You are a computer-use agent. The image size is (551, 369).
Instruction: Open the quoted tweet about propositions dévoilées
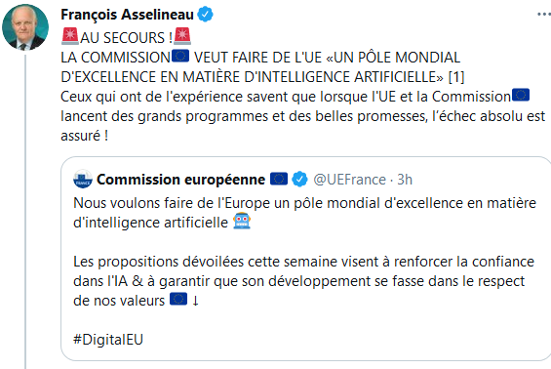(305, 259)
